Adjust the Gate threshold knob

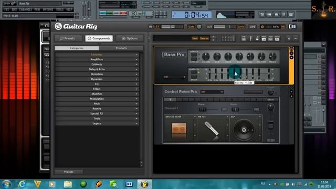pyautogui.click(x=199, y=27)
